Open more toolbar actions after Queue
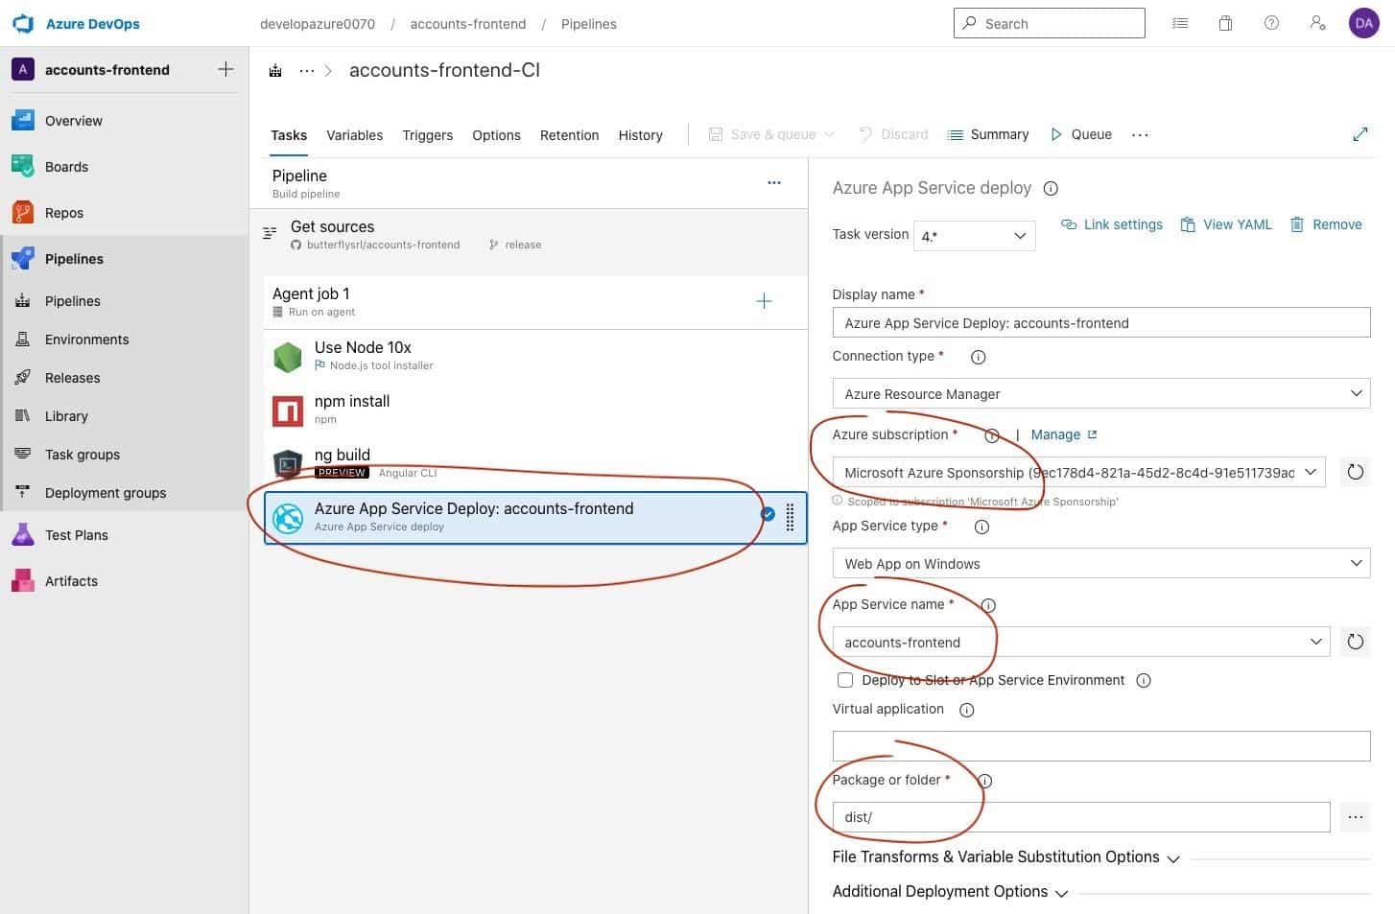The image size is (1395, 914). 1140,135
